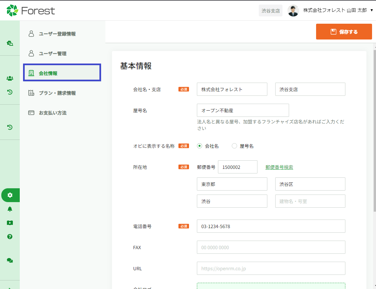
Task: Go to プラン・請求情報 menu item
Action: point(57,93)
